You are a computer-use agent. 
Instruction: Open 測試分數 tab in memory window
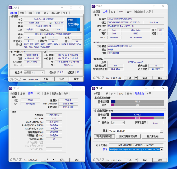[x=56, y=93]
